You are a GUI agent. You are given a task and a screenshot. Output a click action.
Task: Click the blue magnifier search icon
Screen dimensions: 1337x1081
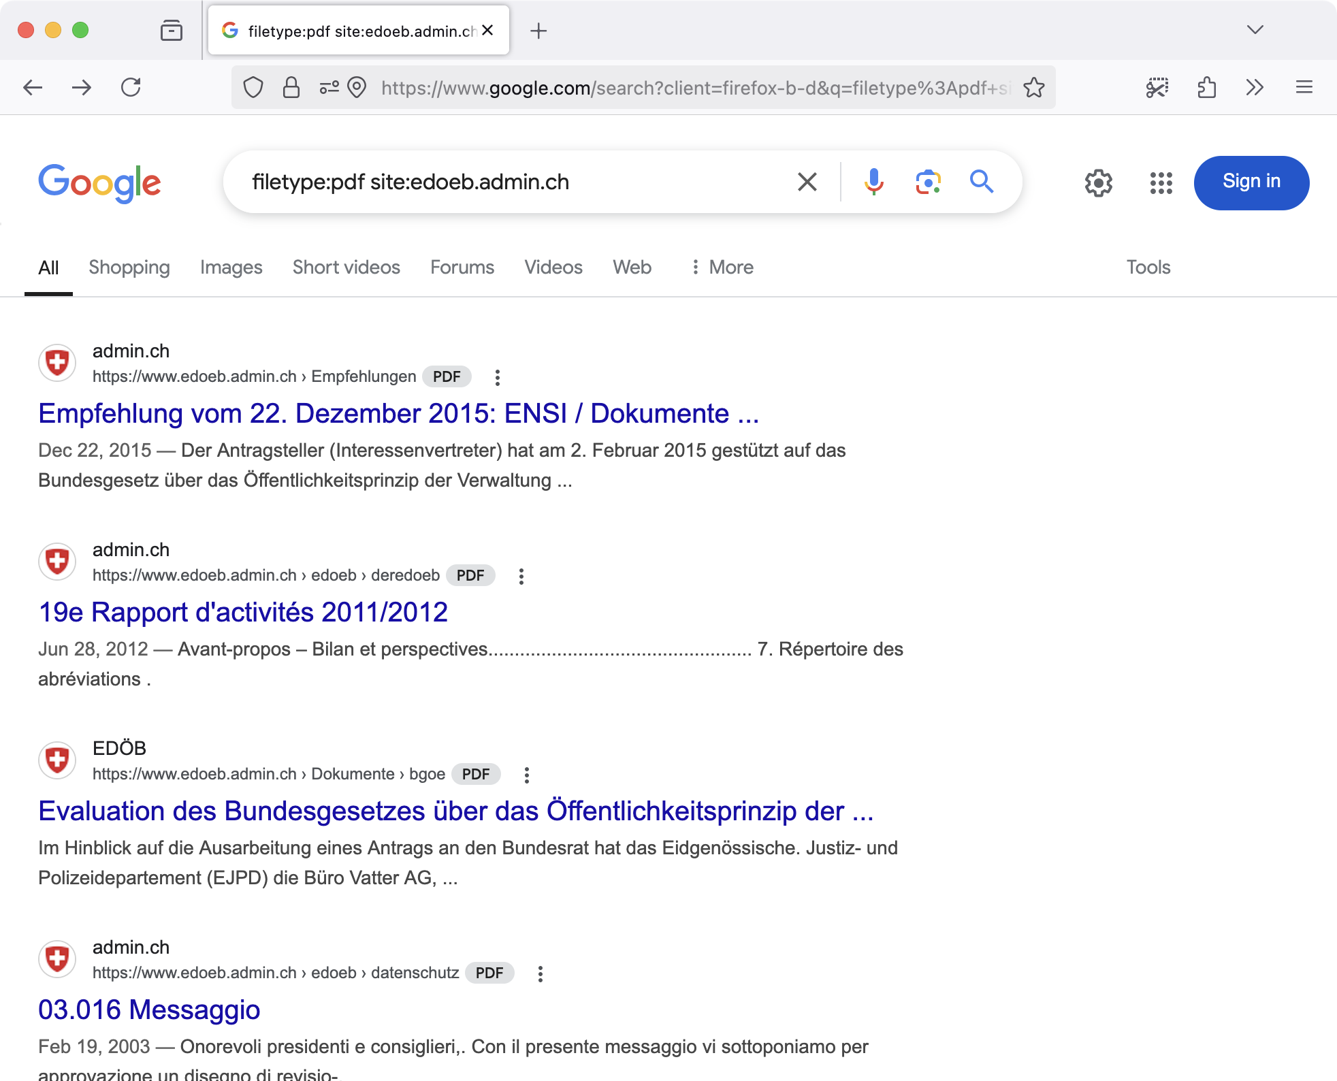981,182
